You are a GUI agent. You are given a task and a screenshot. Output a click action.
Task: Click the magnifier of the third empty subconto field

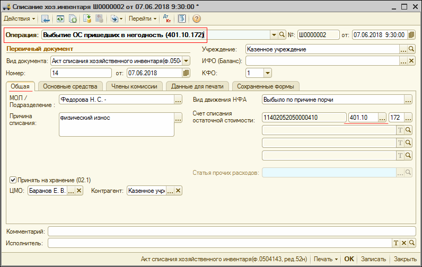408,155
